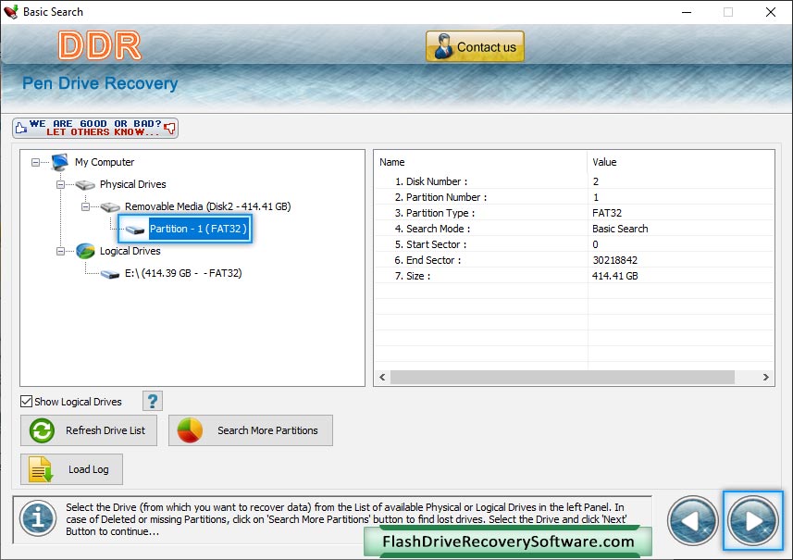Go to the next step with the forward arrow

click(753, 520)
